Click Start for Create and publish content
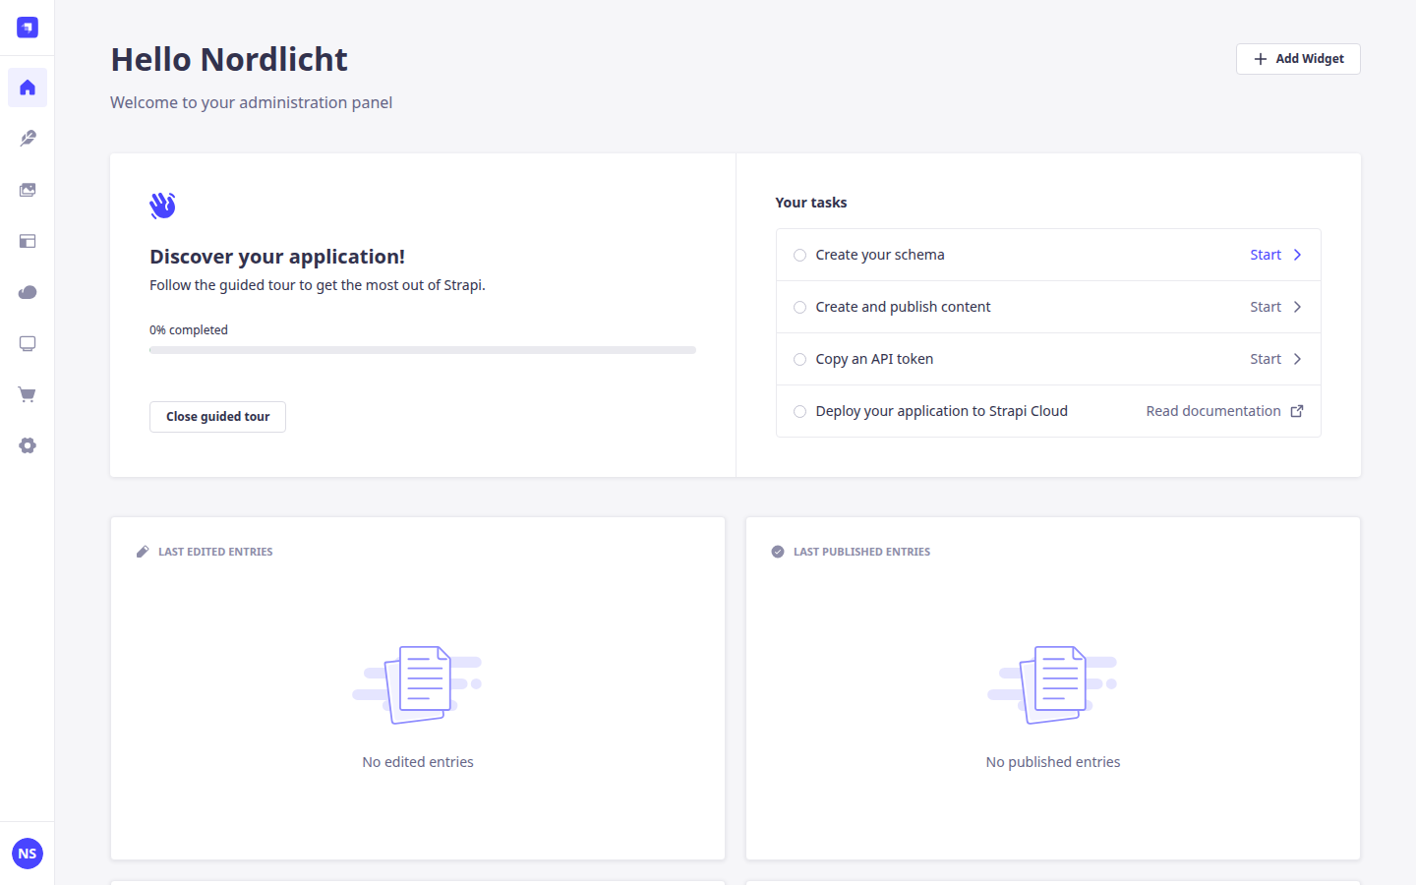Image resolution: width=1416 pixels, height=885 pixels. (x=1266, y=307)
